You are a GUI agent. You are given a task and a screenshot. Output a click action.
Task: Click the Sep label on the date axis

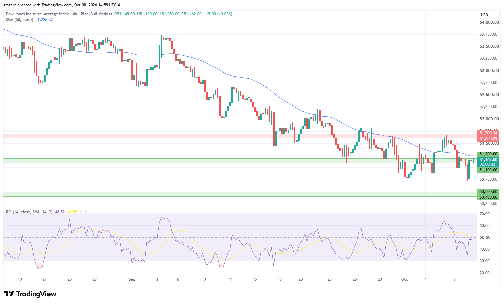(132, 279)
